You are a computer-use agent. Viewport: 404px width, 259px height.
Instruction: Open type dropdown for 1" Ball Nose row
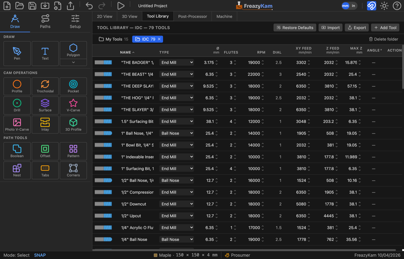point(176,133)
